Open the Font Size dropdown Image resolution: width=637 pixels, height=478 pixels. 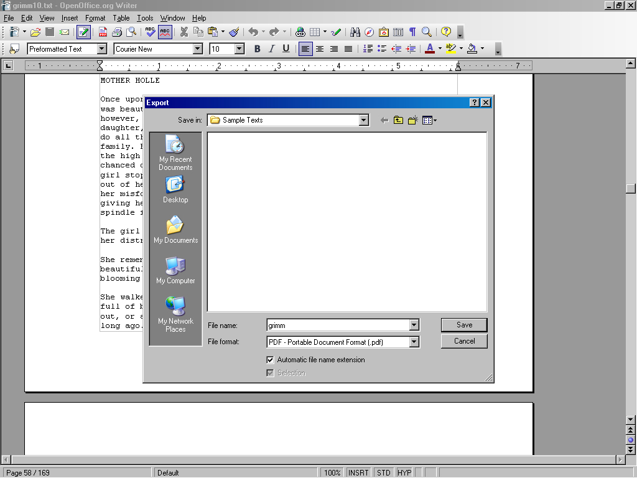point(239,49)
